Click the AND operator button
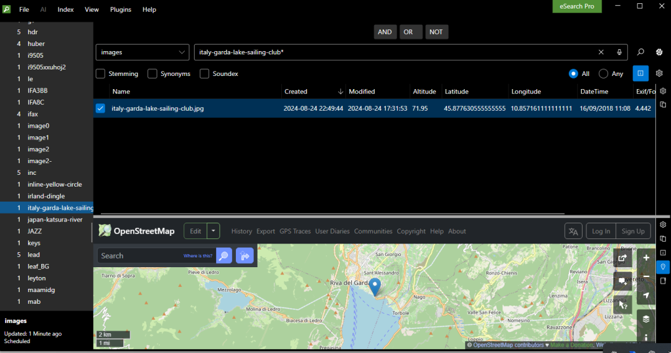This screenshot has height=353, width=671. [385, 31]
